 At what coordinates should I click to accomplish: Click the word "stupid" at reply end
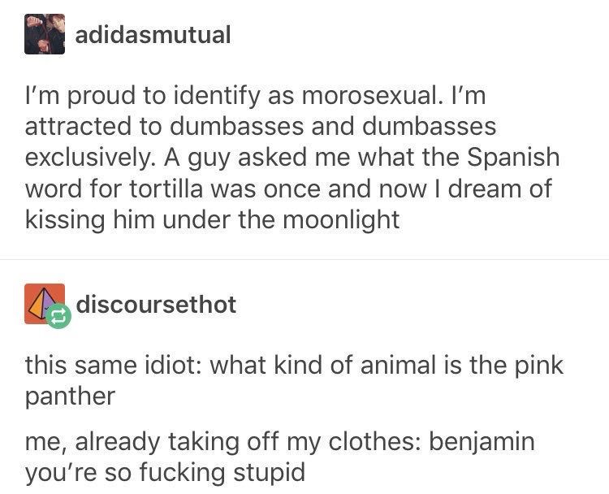269,474
